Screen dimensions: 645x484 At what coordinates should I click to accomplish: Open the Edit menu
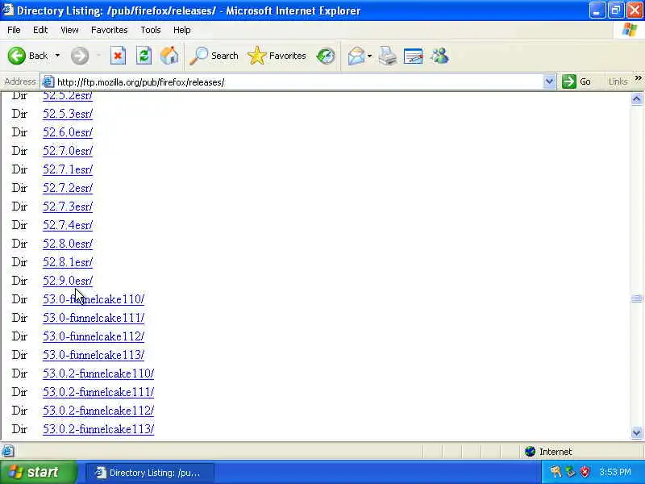[x=40, y=30]
